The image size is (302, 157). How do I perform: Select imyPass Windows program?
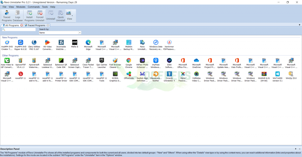click(156, 63)
